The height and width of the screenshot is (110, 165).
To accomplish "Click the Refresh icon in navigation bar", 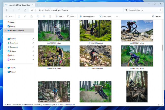I will point(25,10).
